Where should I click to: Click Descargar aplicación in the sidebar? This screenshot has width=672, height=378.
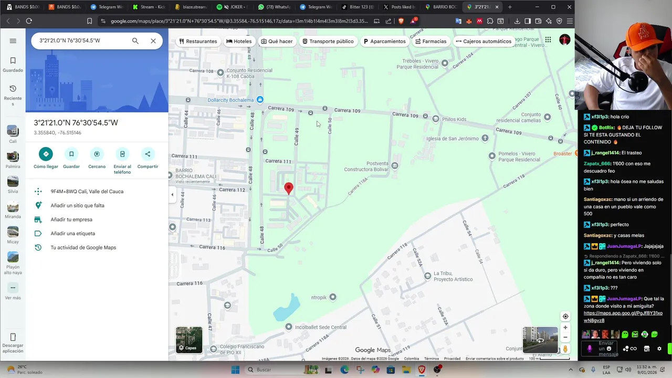[x=13, y=342]
